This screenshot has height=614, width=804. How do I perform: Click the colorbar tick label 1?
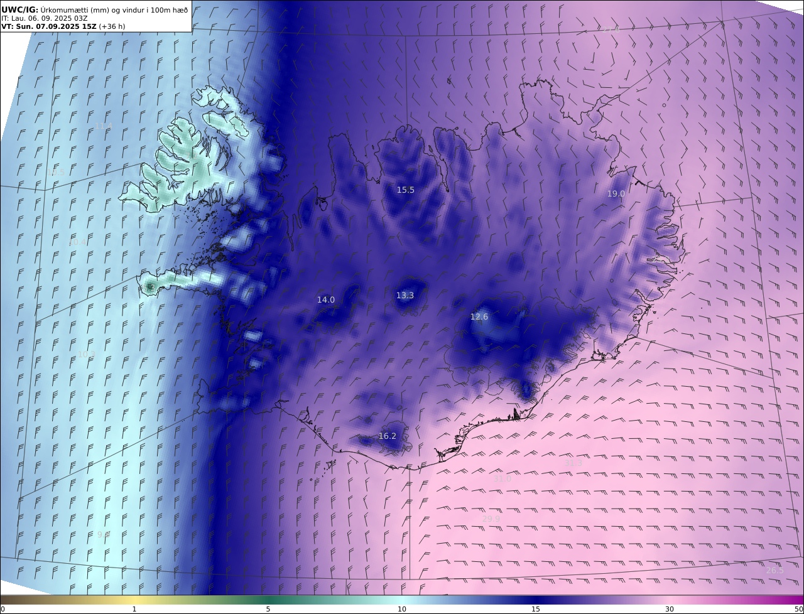click(134, 609)
